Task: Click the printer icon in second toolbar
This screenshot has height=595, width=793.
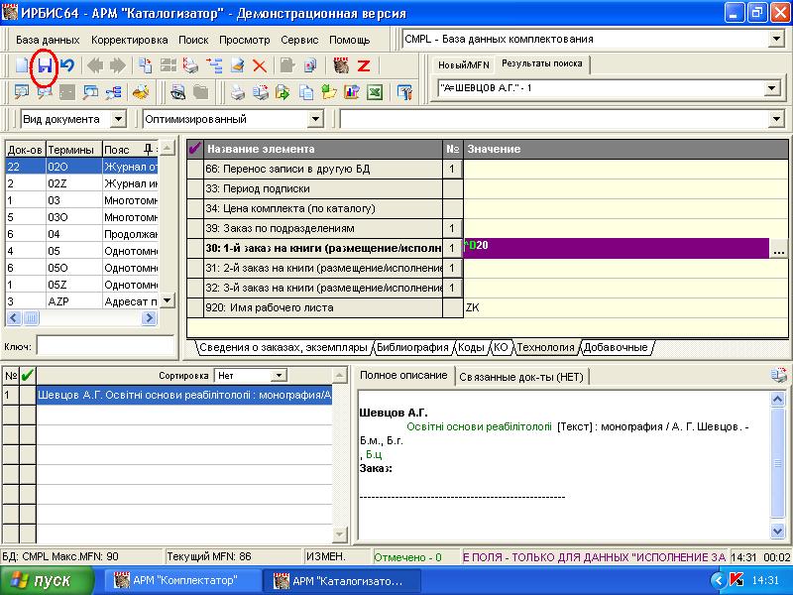Action: coord(238,93)
